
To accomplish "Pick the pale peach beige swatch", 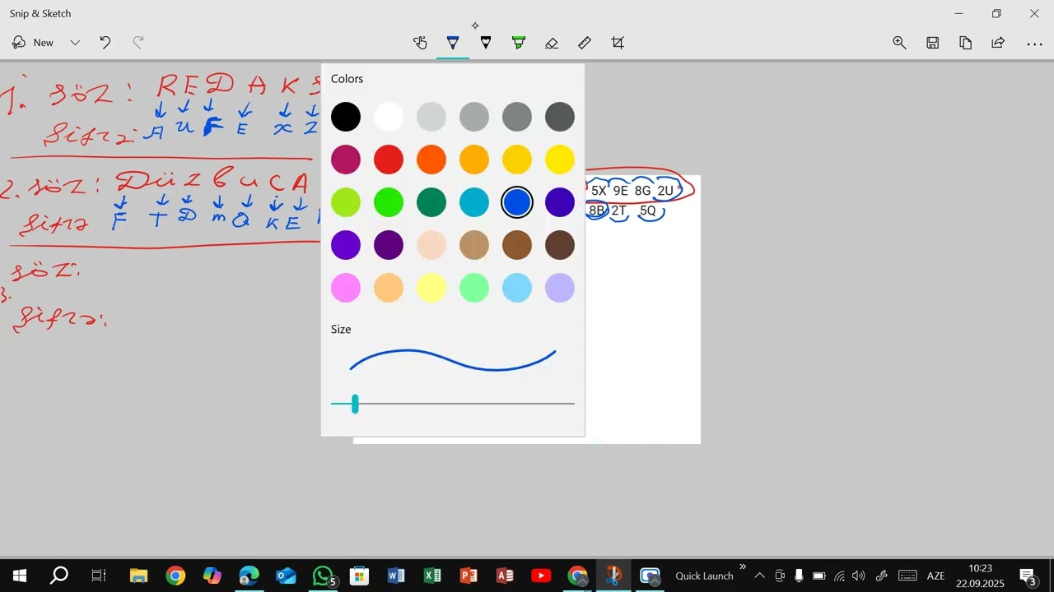I will 431,245.
